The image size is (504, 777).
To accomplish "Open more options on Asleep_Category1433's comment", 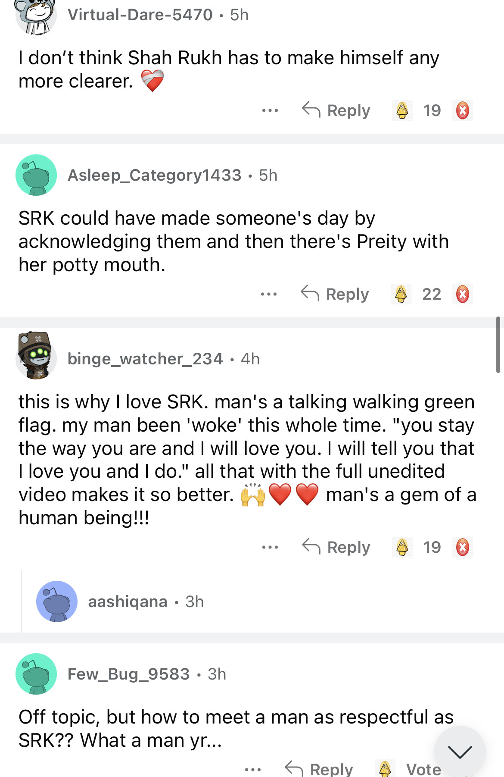I will click(x=269, y=294).
